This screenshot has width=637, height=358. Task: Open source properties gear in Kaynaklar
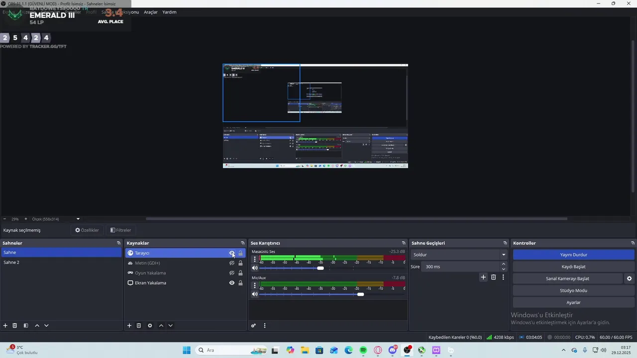point(150,326)
